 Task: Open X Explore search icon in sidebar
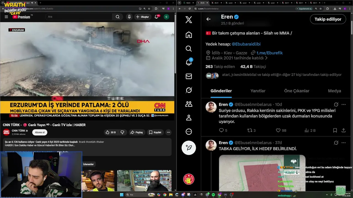tap(189, 49)
